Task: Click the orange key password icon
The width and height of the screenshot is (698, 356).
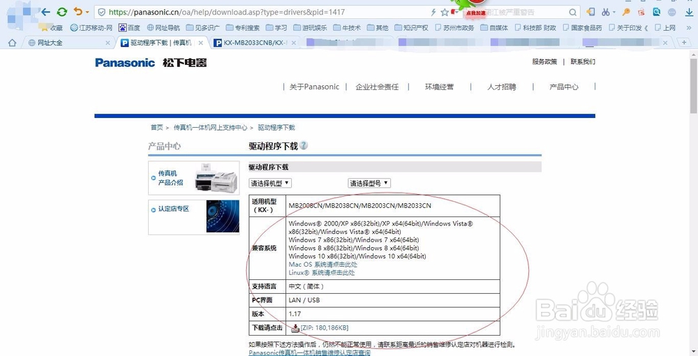Action: 626,12
